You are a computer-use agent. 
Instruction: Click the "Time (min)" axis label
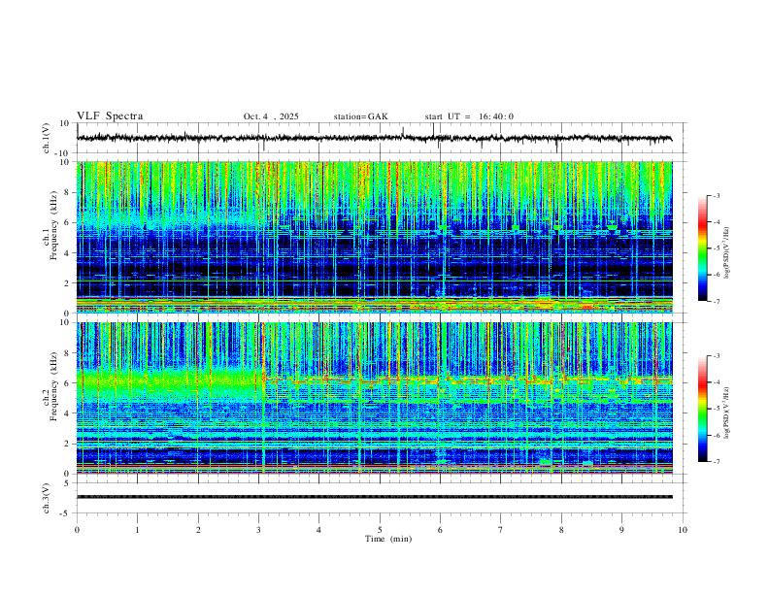388,539
